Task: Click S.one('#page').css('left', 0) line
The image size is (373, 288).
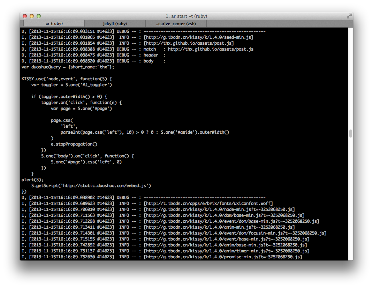Action: point(86,162)
